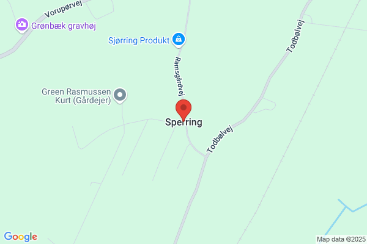Click the curved road linking Sperring to Todbølvej

tap(193, 145)
